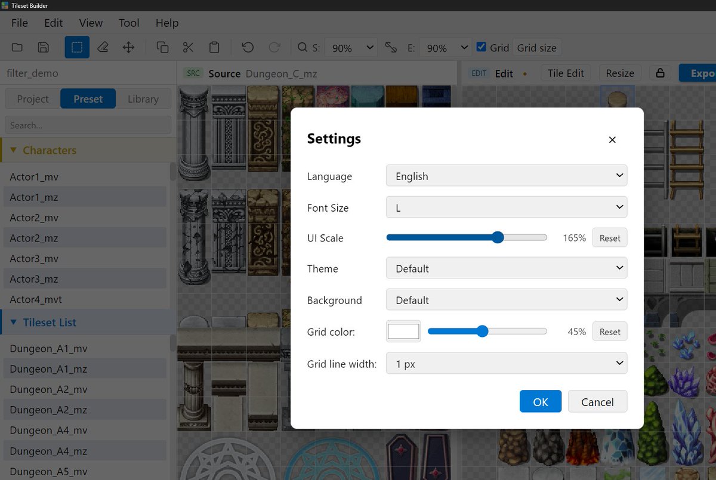Click the save floppy disk icon
The height and width of the screenshot is (480, 716).
tap(44, 48)
